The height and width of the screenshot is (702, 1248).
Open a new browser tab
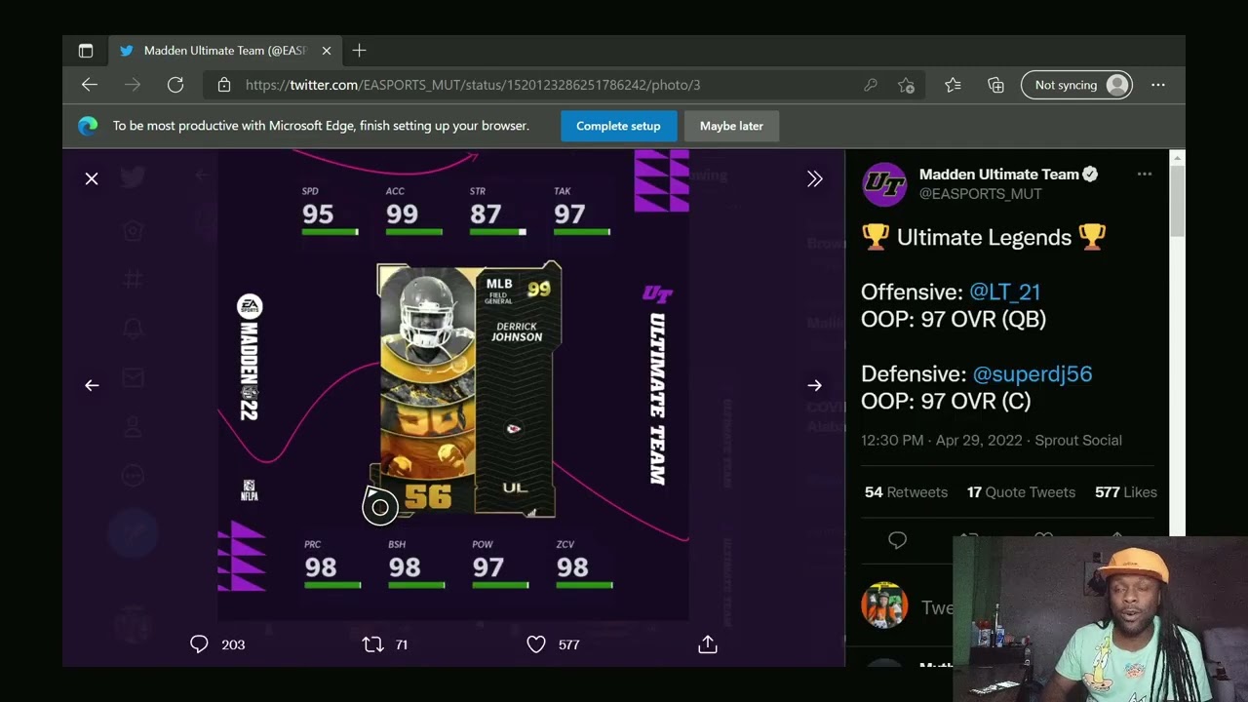tap(359, 51)
